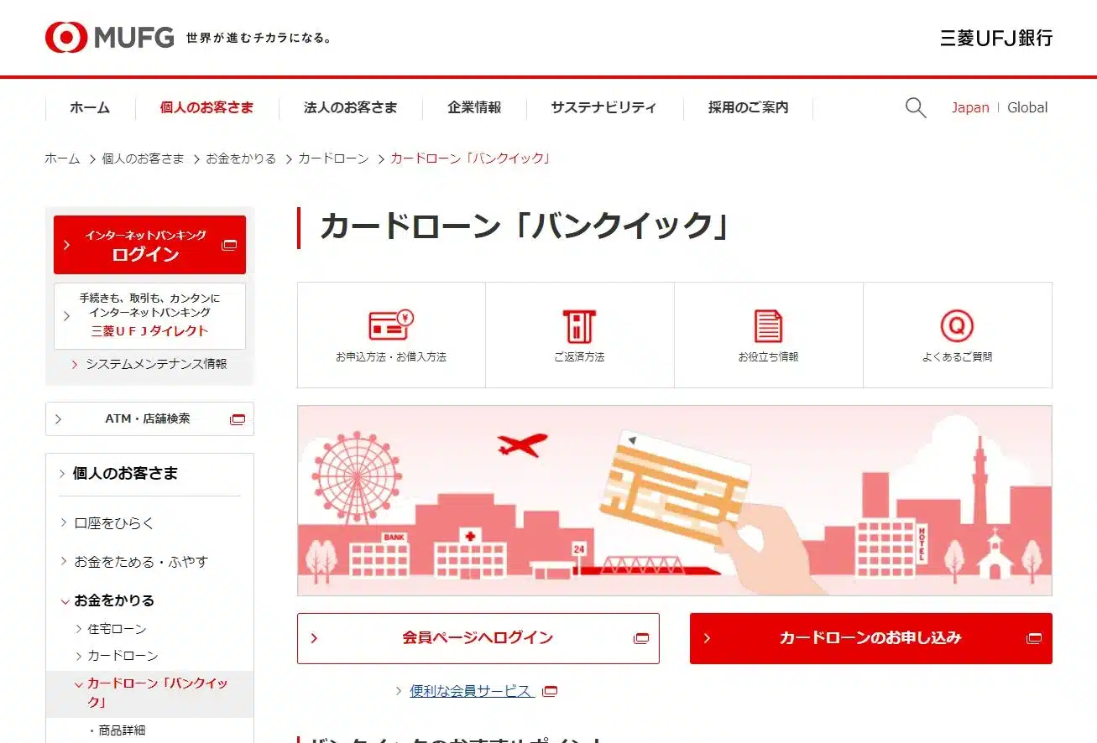
Task: Select 法人のお客さま navigation tab
Action: pos(351,107)
